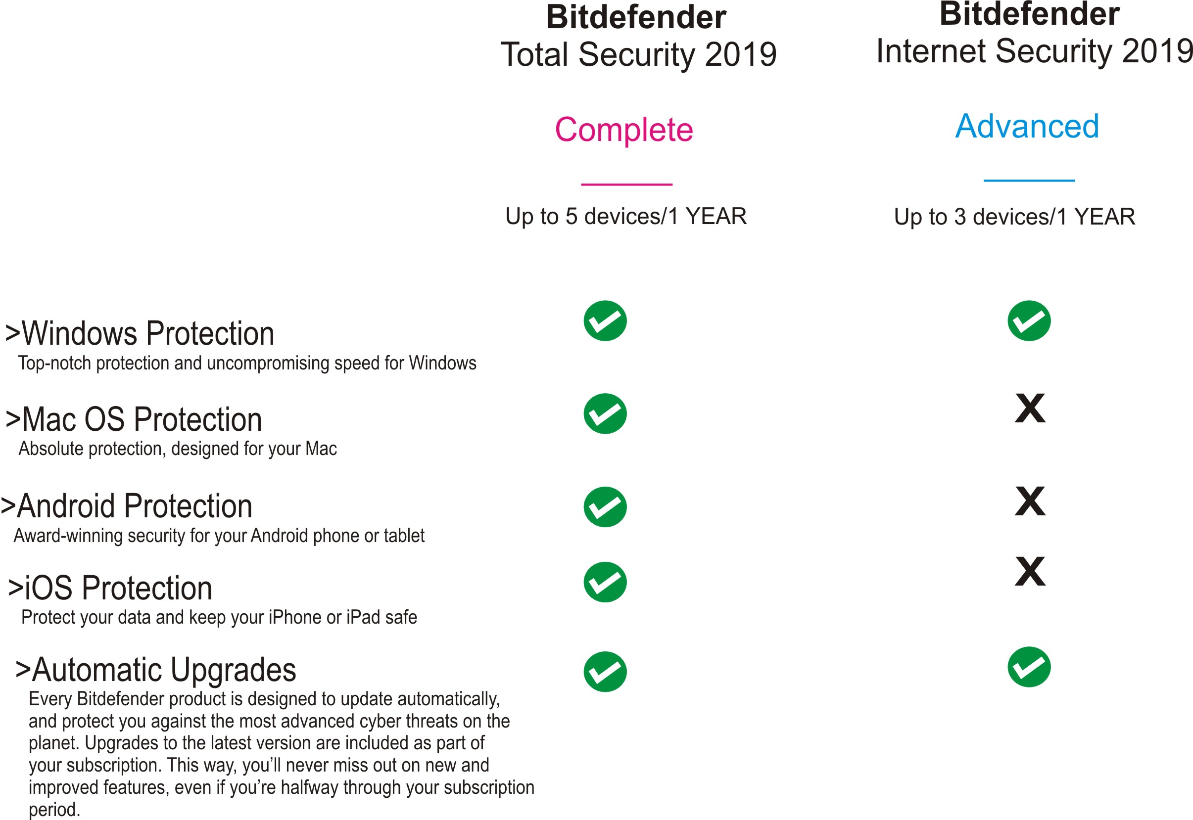Select the pink Complete plan label
The width and height of the screenshot is (1193, 820).
(623, 130)
